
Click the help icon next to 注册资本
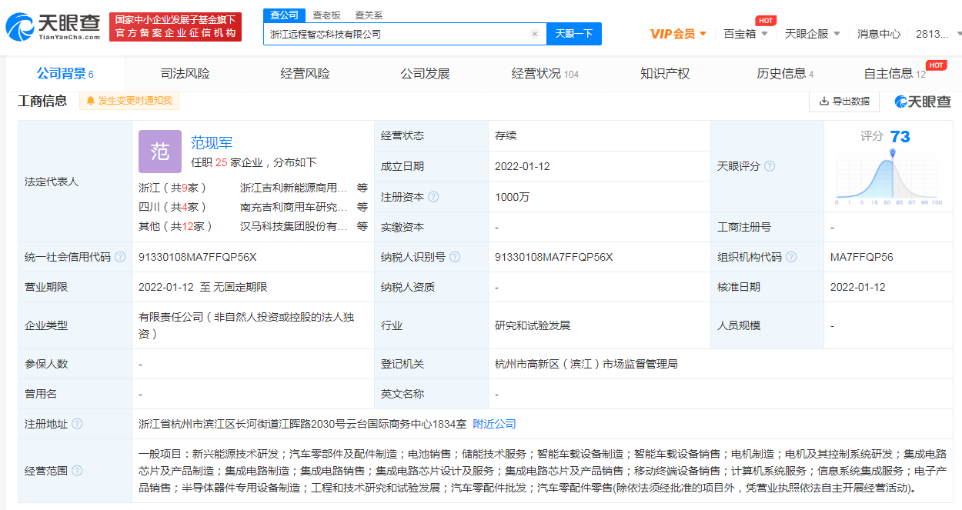coord(433,197)
